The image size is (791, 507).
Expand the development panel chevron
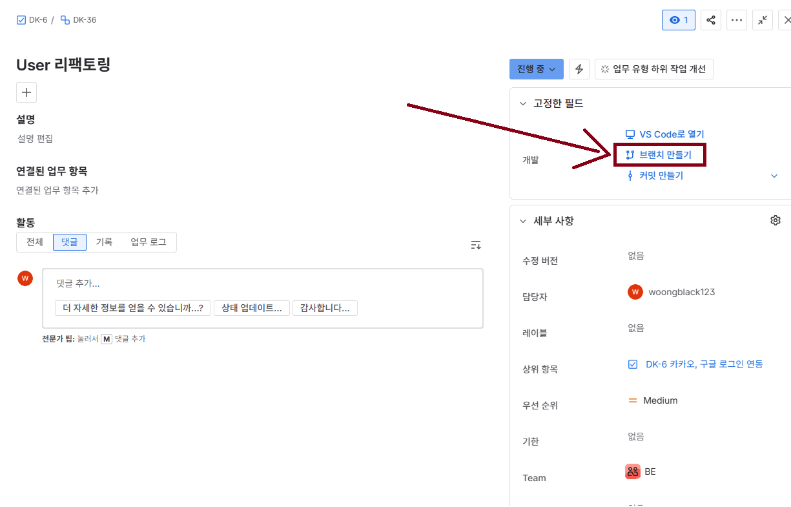(774, 176)
